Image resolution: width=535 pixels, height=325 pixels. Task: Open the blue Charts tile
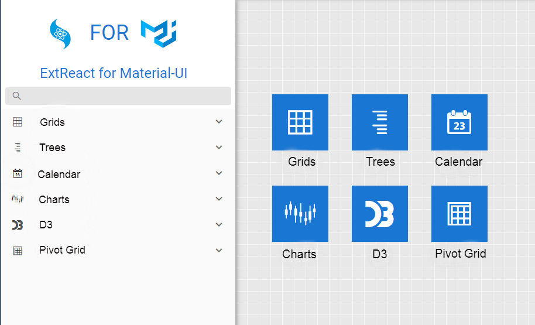point(300,214)
